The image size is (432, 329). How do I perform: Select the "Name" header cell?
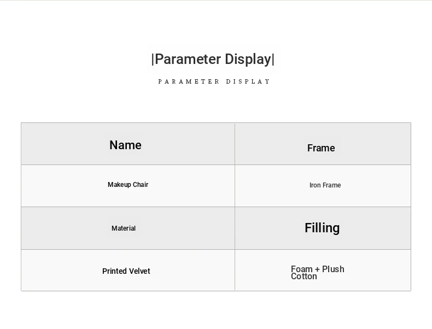click(x=125, y=145)
